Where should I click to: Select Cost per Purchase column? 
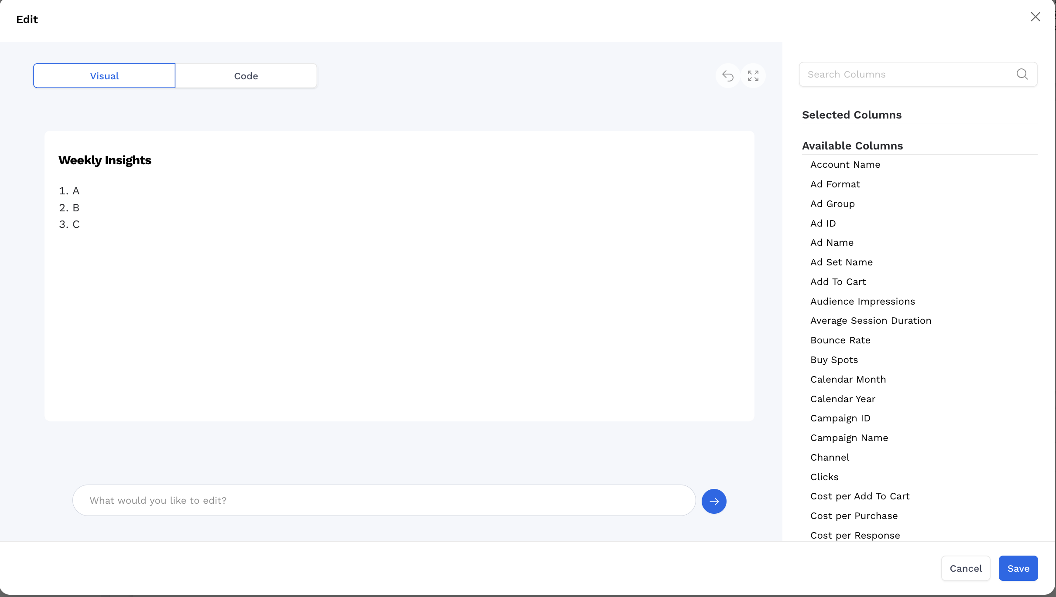click(x=854, y=516)
